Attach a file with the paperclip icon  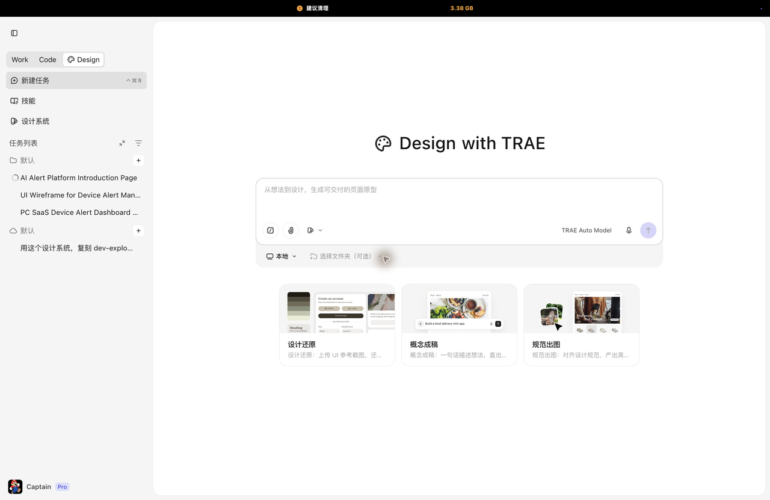coord(291,230)
